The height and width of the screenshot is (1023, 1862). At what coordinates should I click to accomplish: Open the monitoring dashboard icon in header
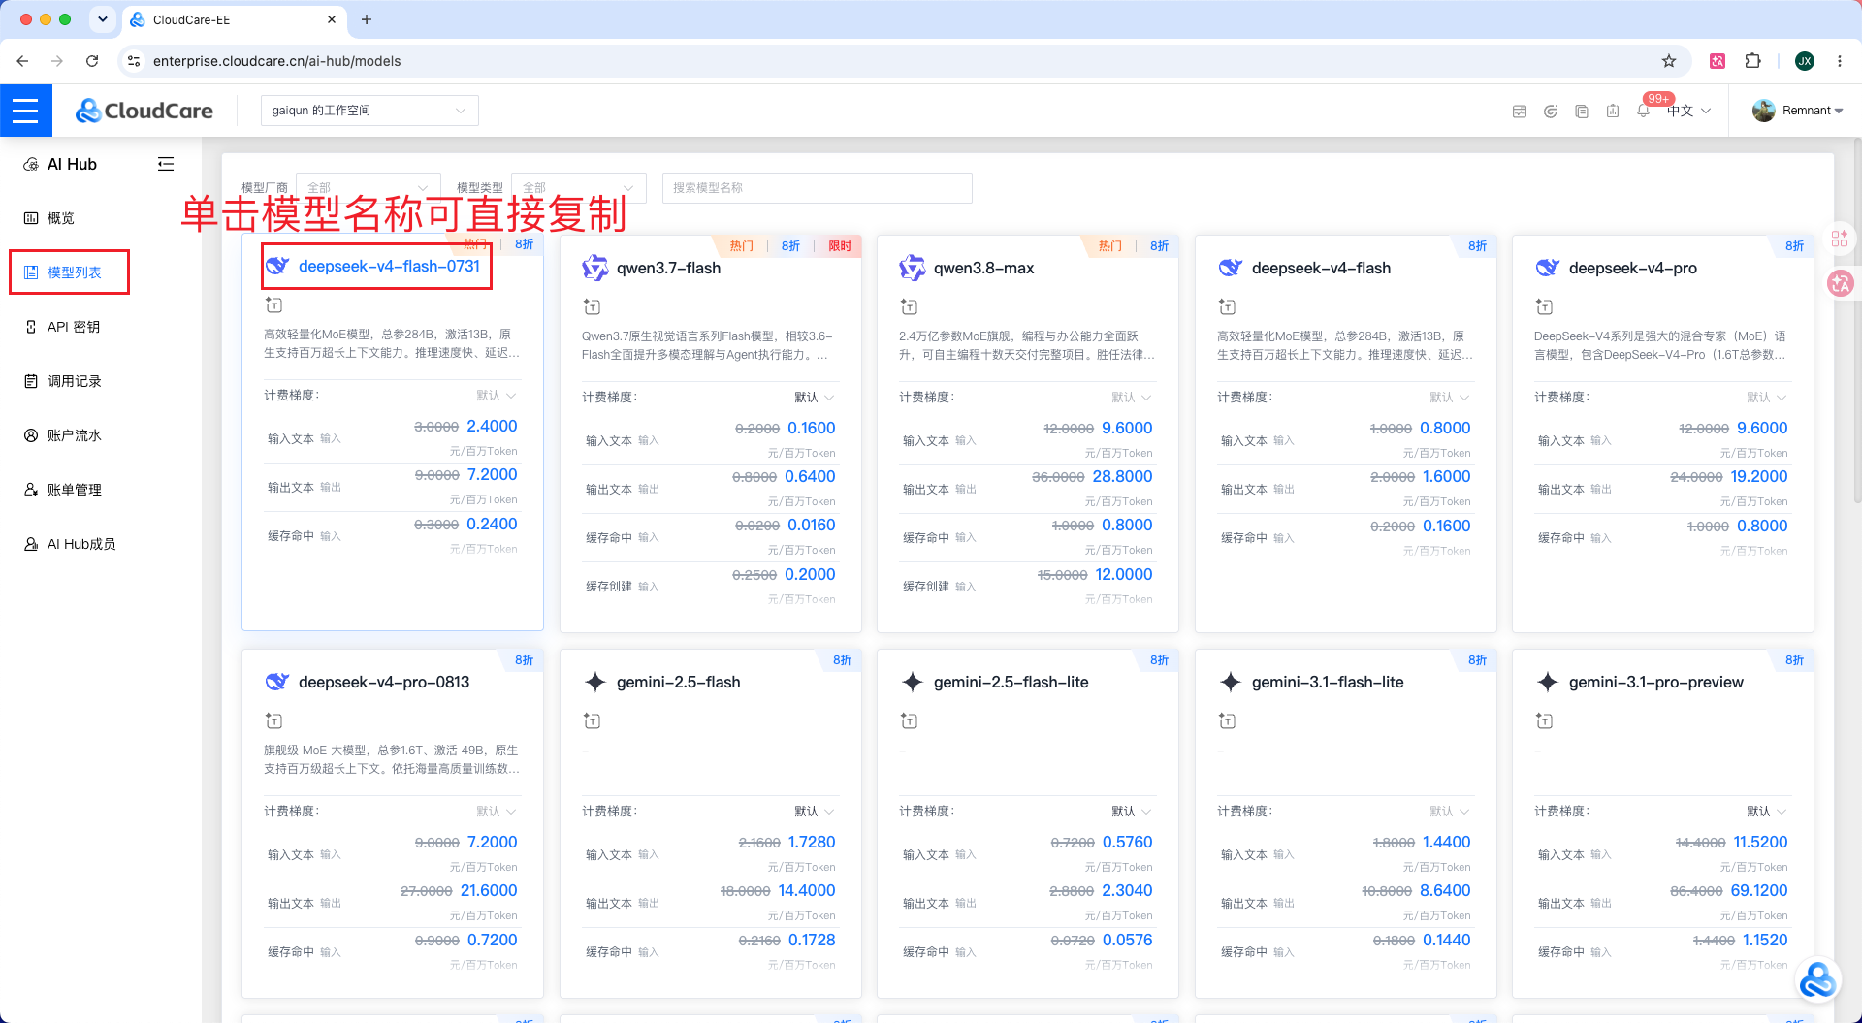pos(1520,112)
